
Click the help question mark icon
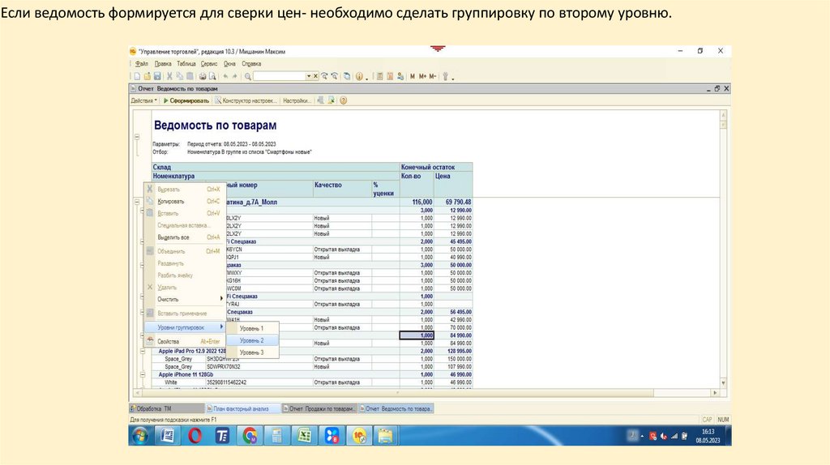tap(344, 101)
